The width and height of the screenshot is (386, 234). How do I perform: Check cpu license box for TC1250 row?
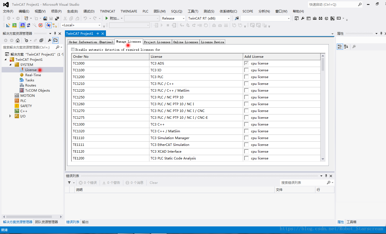point(246,97)
